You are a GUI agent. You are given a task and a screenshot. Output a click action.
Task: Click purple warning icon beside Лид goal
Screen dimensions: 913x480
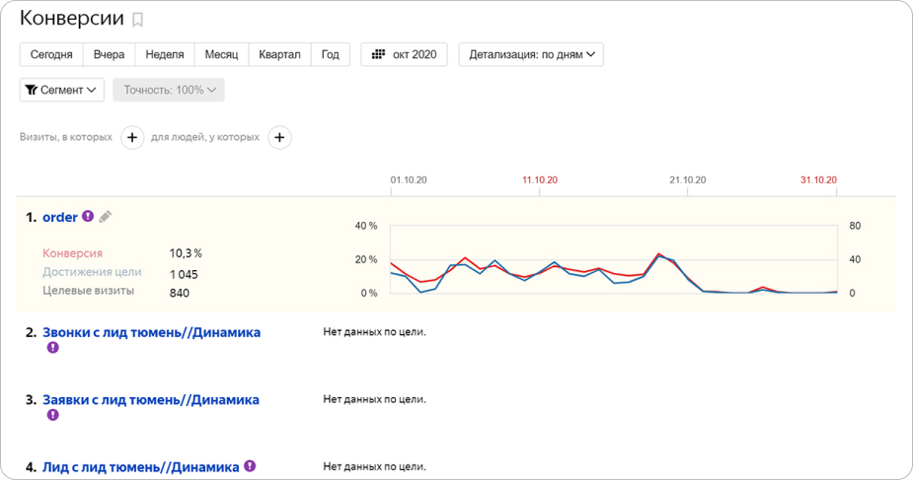click(x=250, y=466)
